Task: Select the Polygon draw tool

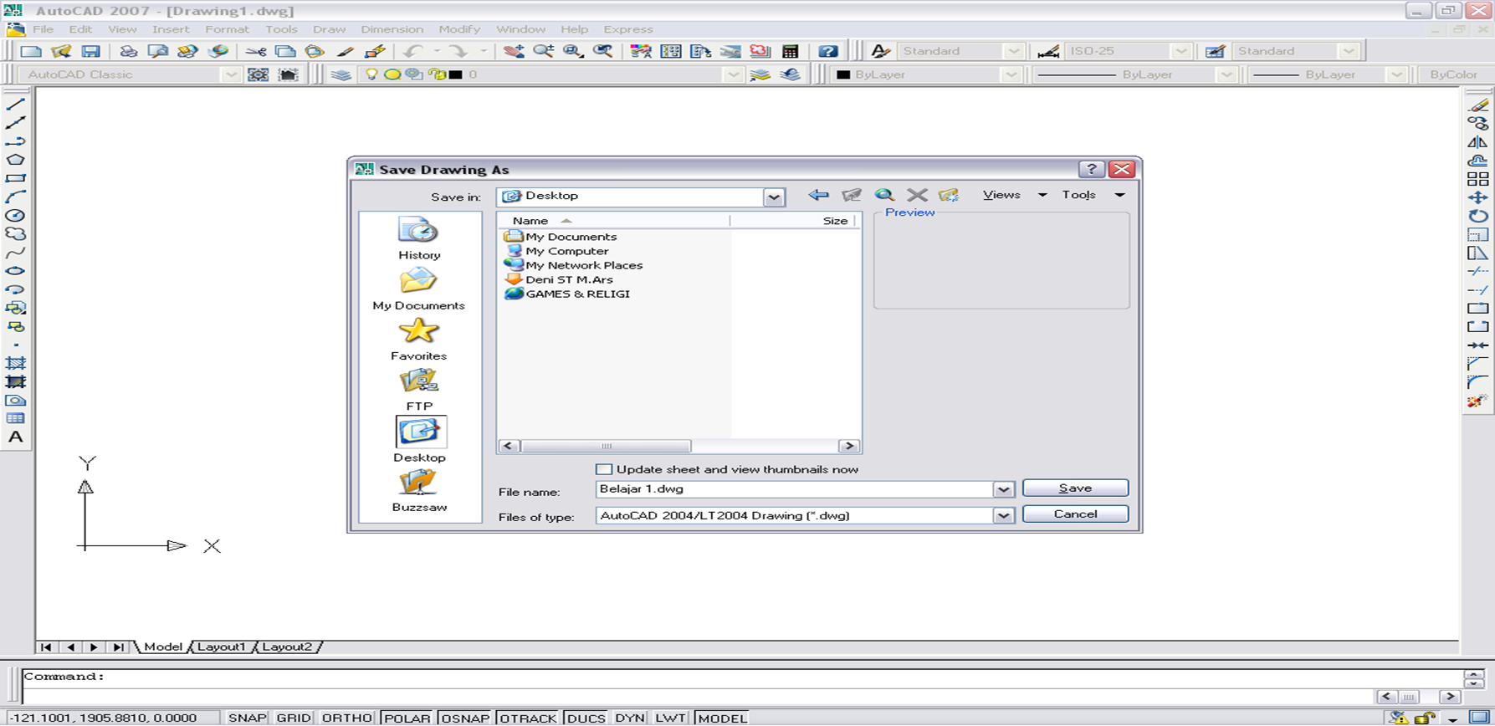Action: (x=15, y=160)
